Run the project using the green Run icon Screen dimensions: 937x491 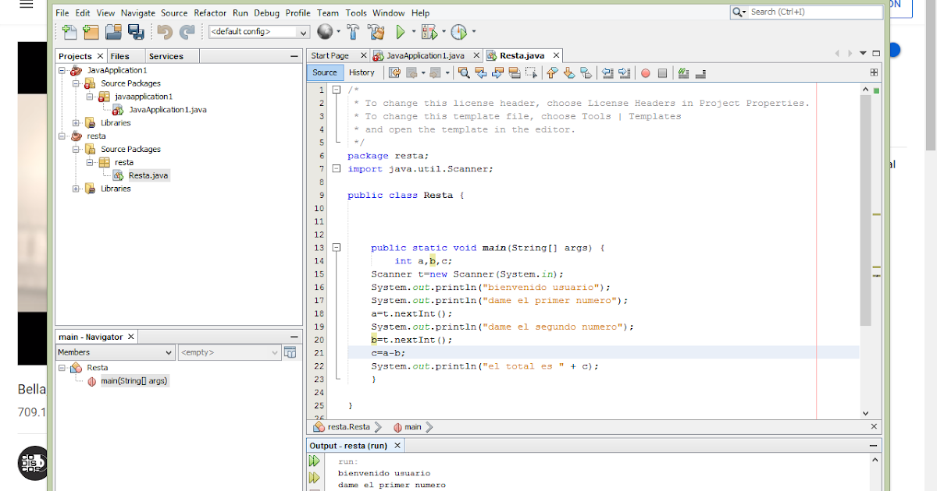(x=400, y=31)
